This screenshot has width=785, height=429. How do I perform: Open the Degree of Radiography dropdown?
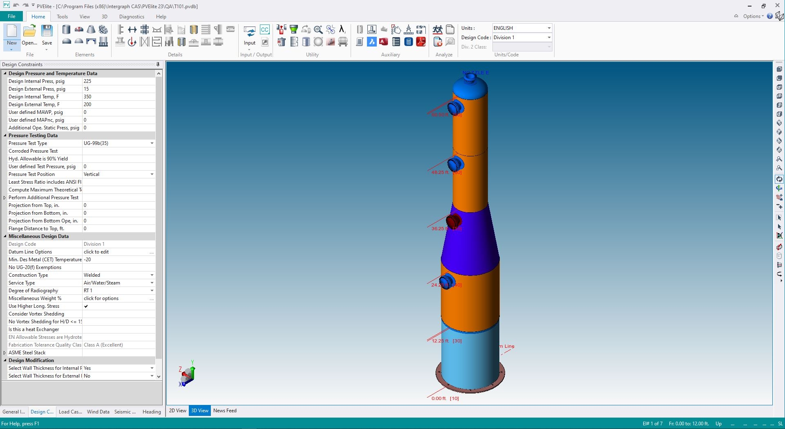coord(152,291)
